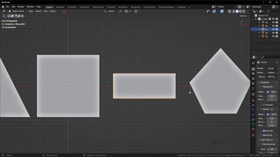The width and height of the screenshot is (280, 157).
Task: Open the Modifiers wrench tab
Action: tap(253, 105)
